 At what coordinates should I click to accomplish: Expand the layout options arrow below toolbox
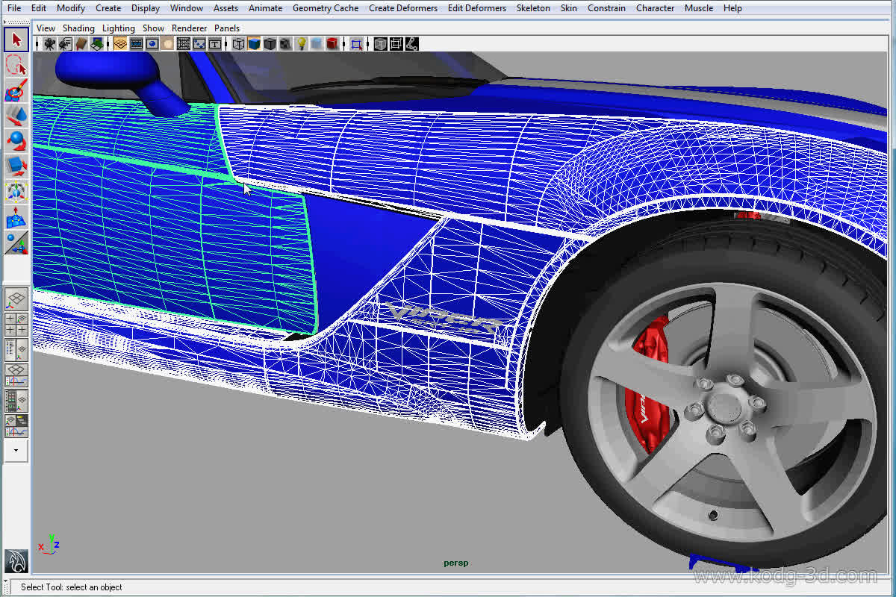click(16, 451)
